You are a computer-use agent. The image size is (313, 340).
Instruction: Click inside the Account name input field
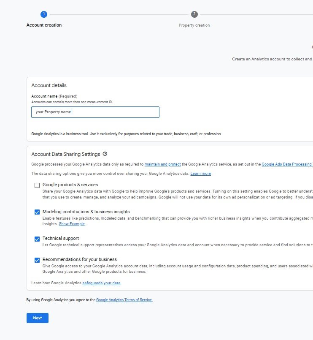[x=95, y=112]
